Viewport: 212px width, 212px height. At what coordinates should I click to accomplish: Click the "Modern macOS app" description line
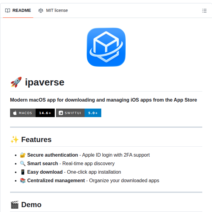(103, 100)
